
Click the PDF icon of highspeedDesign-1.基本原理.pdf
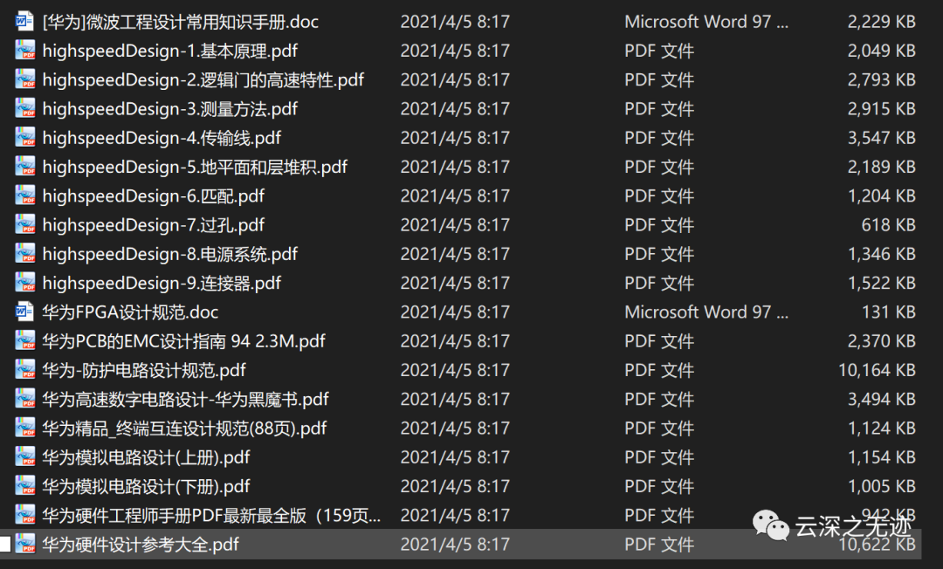pyautogui.click(x=24, y=50)
